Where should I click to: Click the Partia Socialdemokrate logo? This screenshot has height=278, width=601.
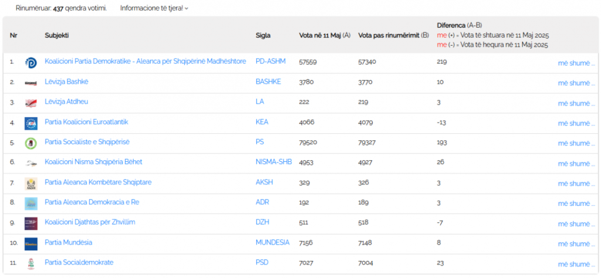pos(31,264)
